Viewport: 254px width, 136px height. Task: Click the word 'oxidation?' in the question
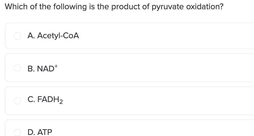click(205, 7)
